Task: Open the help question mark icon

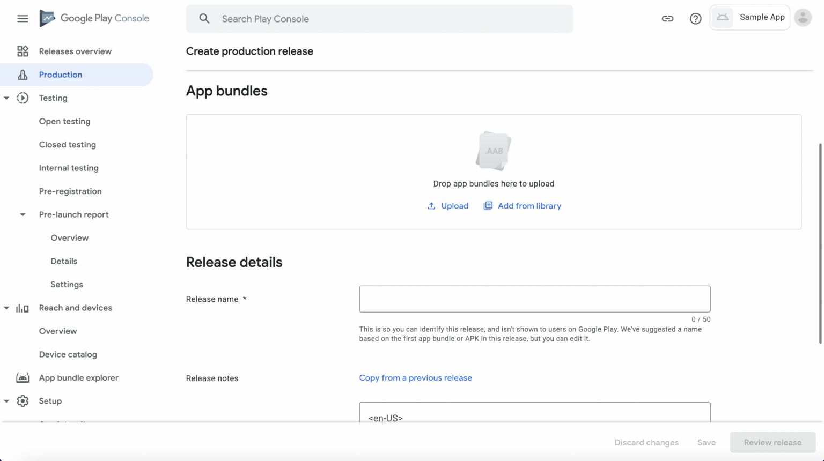Action: point(696,19)
